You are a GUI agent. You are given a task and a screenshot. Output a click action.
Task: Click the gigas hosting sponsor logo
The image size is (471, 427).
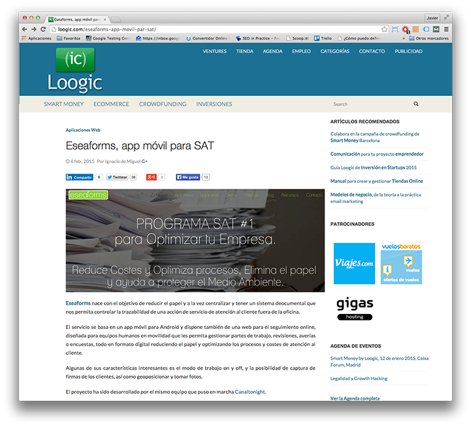(355, 309)
